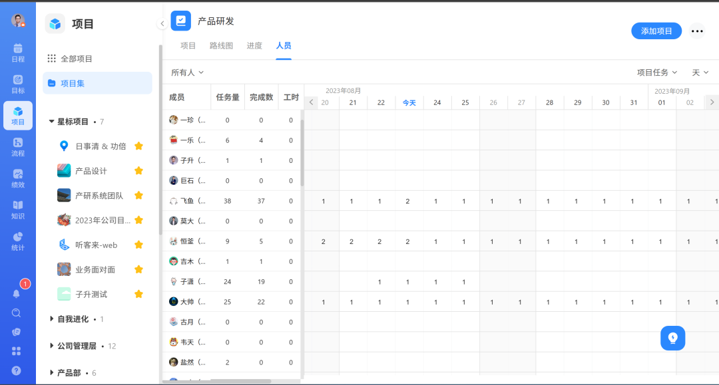Open the 业务面对面 project

[95, 270]
